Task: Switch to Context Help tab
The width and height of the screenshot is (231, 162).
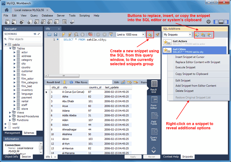Action: coord(171,157)
